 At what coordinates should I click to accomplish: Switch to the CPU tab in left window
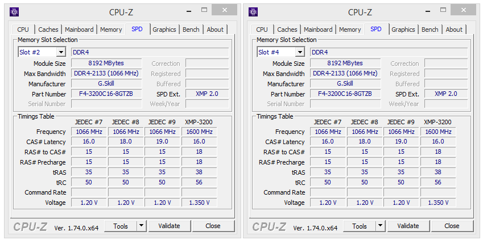(23, 30)
